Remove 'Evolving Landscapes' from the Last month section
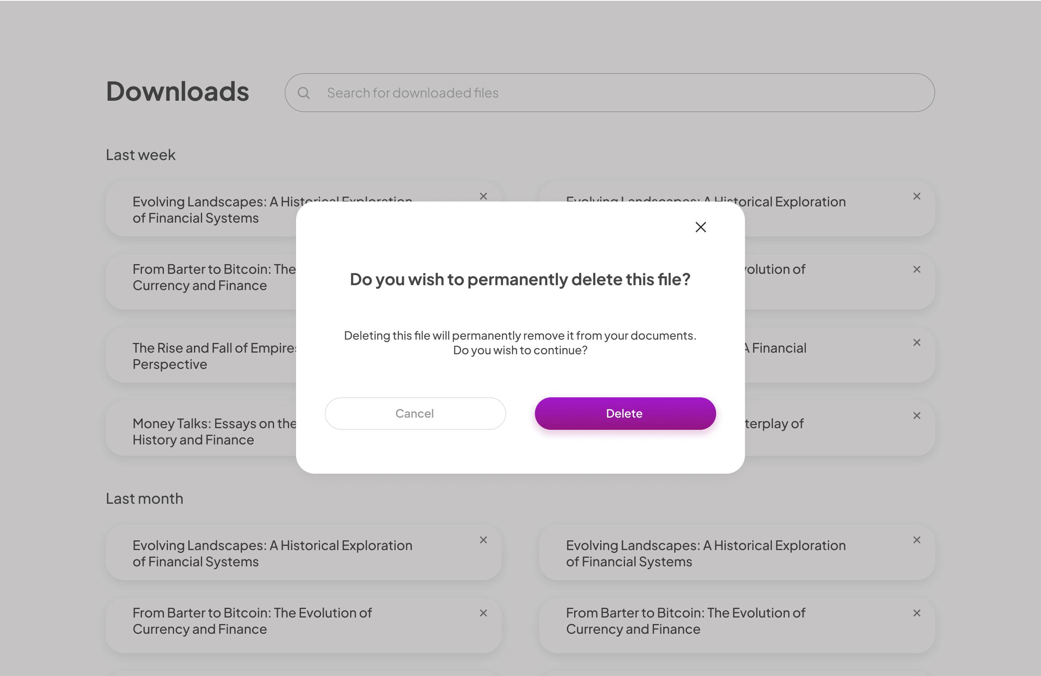This screenshot has width=1041, height=676. (x=484, y=540)
